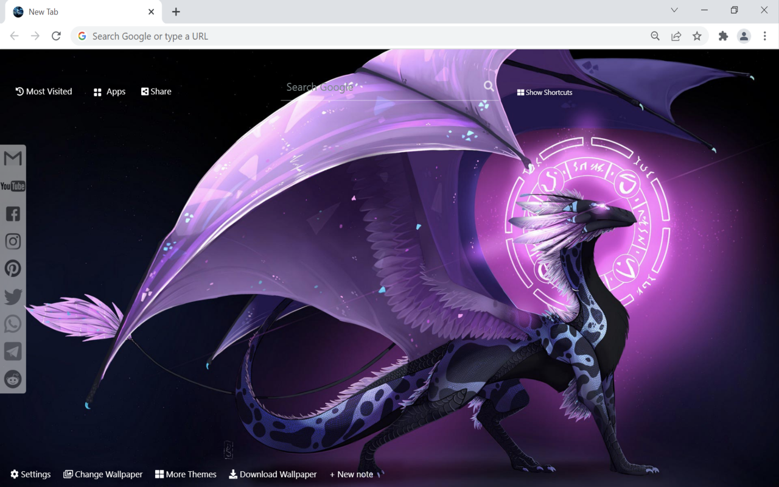779x487 pixels.
Task: Expand the tab search chevron
Action: 674,10
